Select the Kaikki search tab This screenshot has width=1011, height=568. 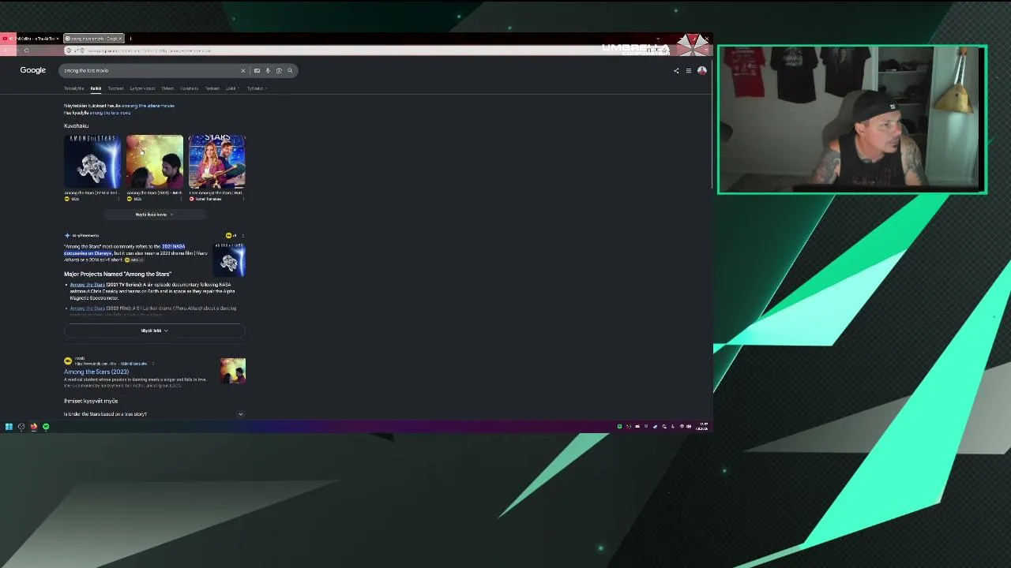pos(96,88)
